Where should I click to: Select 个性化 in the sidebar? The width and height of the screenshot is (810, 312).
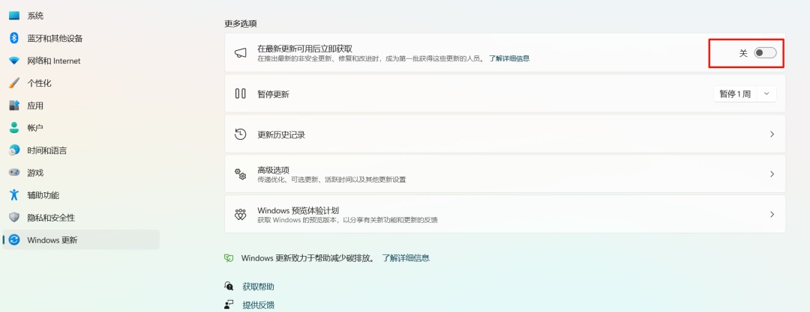81,83
